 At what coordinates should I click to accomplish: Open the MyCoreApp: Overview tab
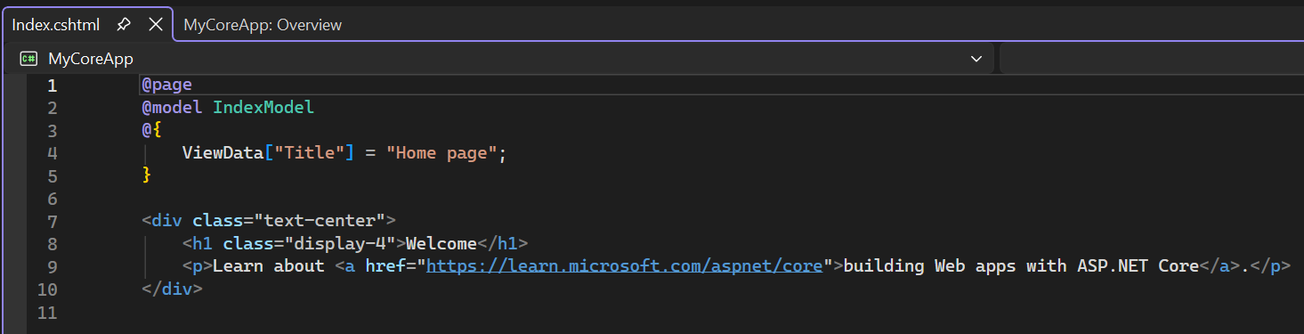263,25
